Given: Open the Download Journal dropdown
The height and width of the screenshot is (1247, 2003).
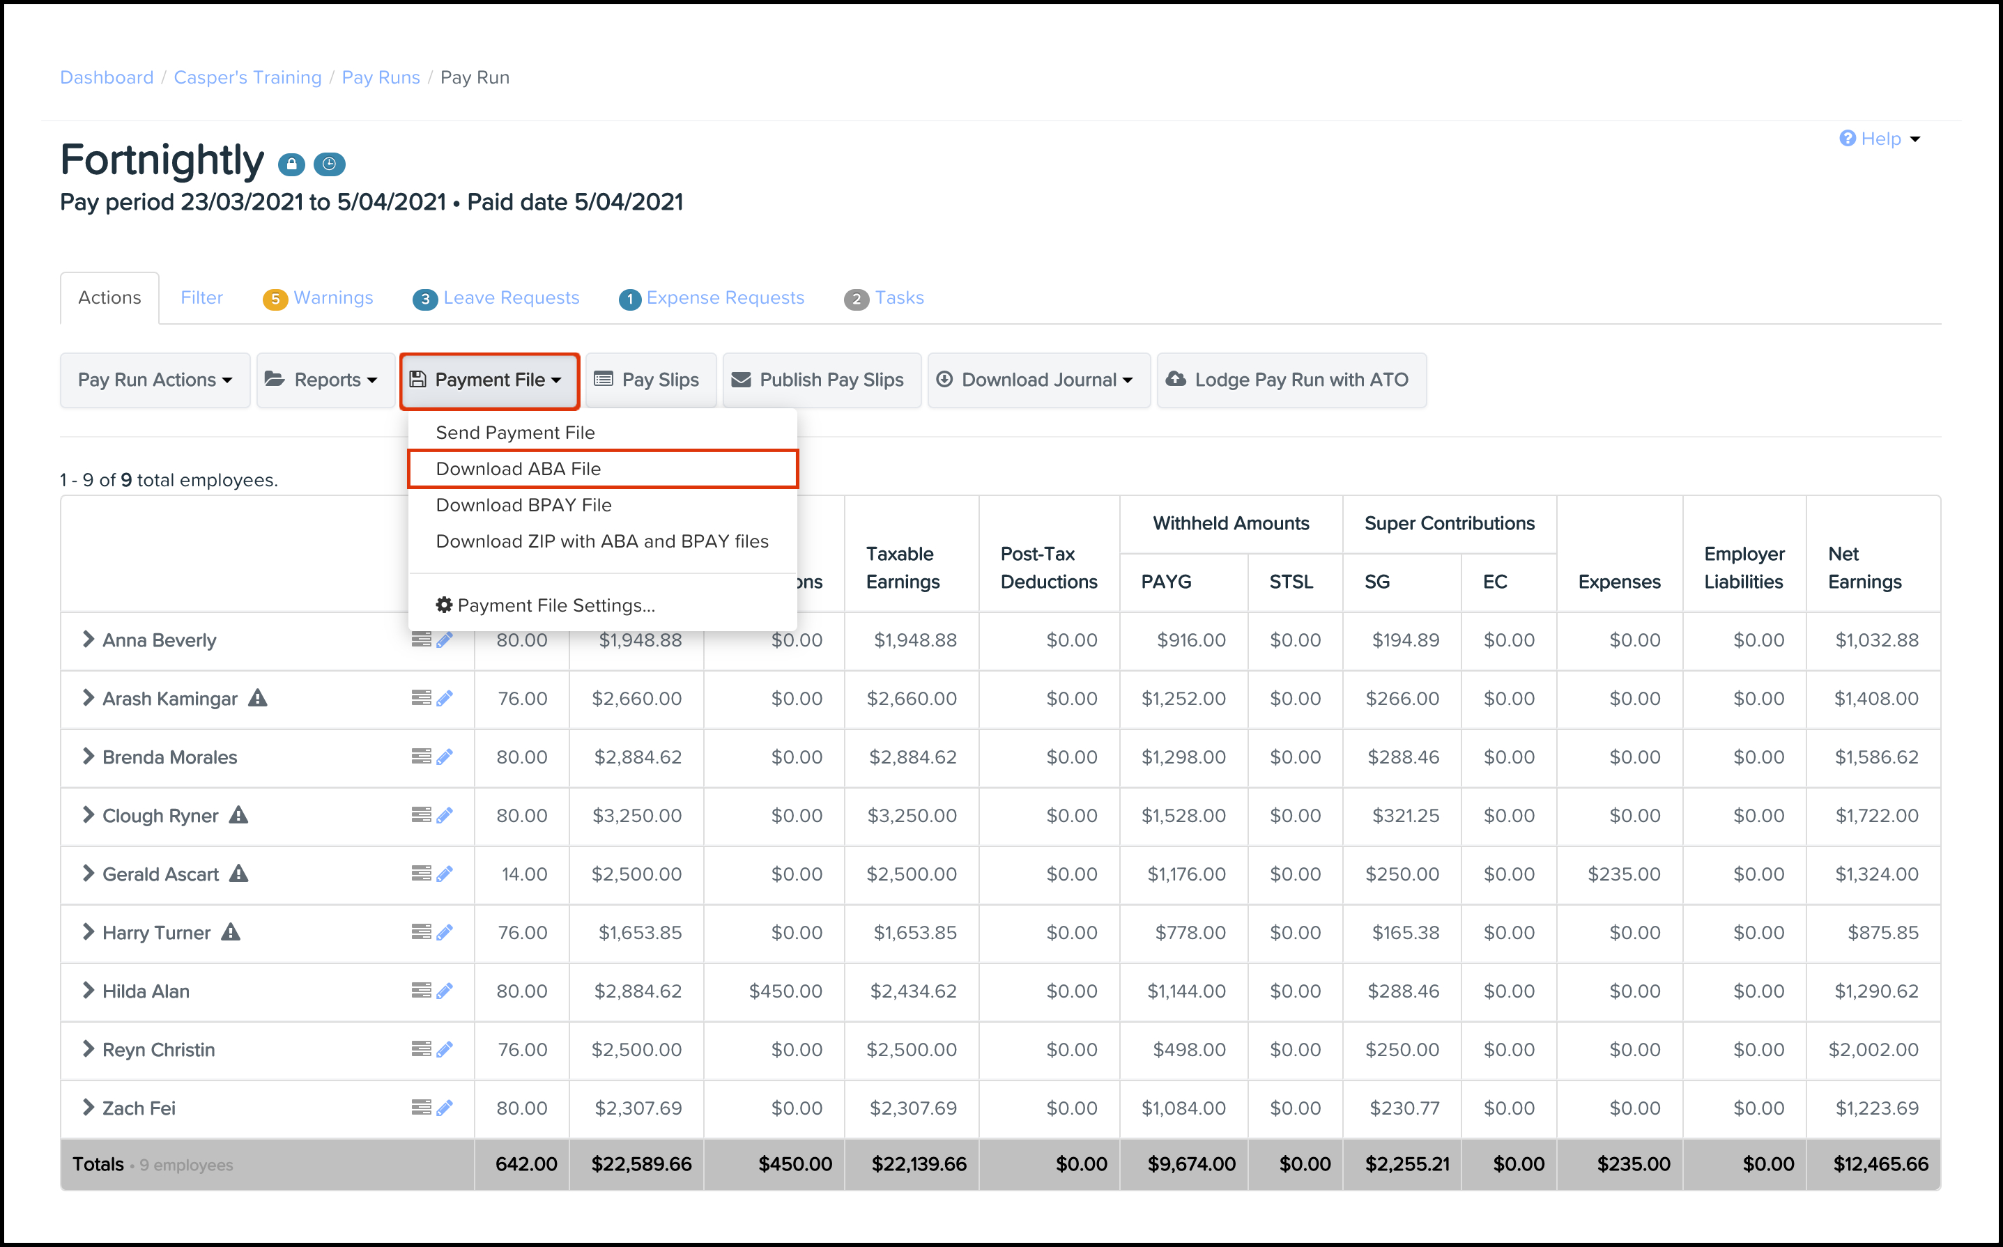Looking at the screenshot, I should [x=1038, y=380].
